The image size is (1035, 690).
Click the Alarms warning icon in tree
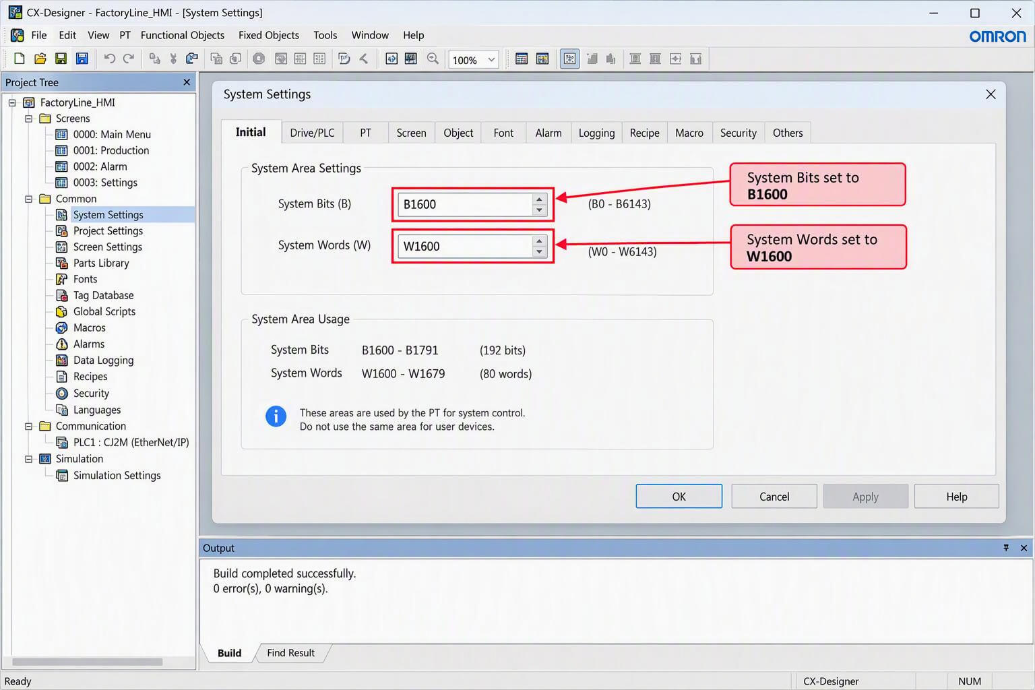[x=61, y=344]
